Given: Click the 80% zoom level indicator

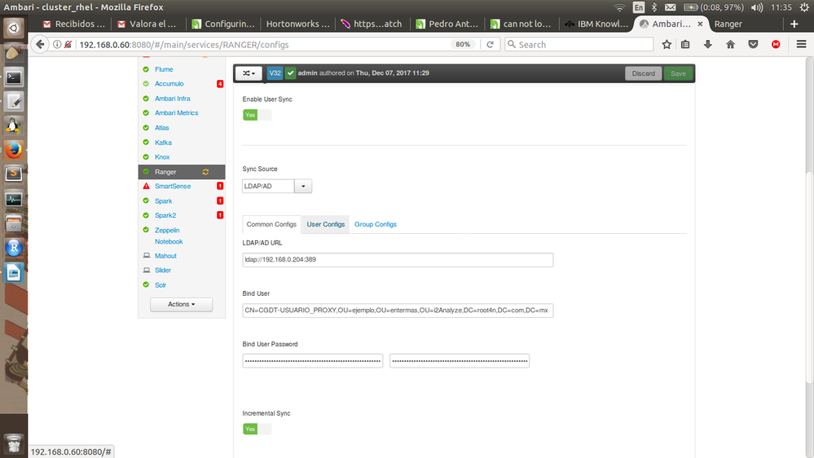Looking at the screenshot, I should click(x=463, y=45).
